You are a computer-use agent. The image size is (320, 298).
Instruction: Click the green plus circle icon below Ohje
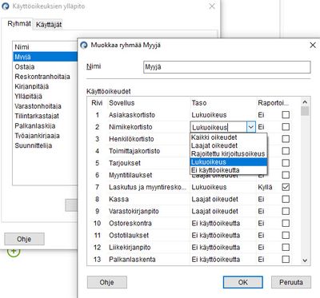14,252
